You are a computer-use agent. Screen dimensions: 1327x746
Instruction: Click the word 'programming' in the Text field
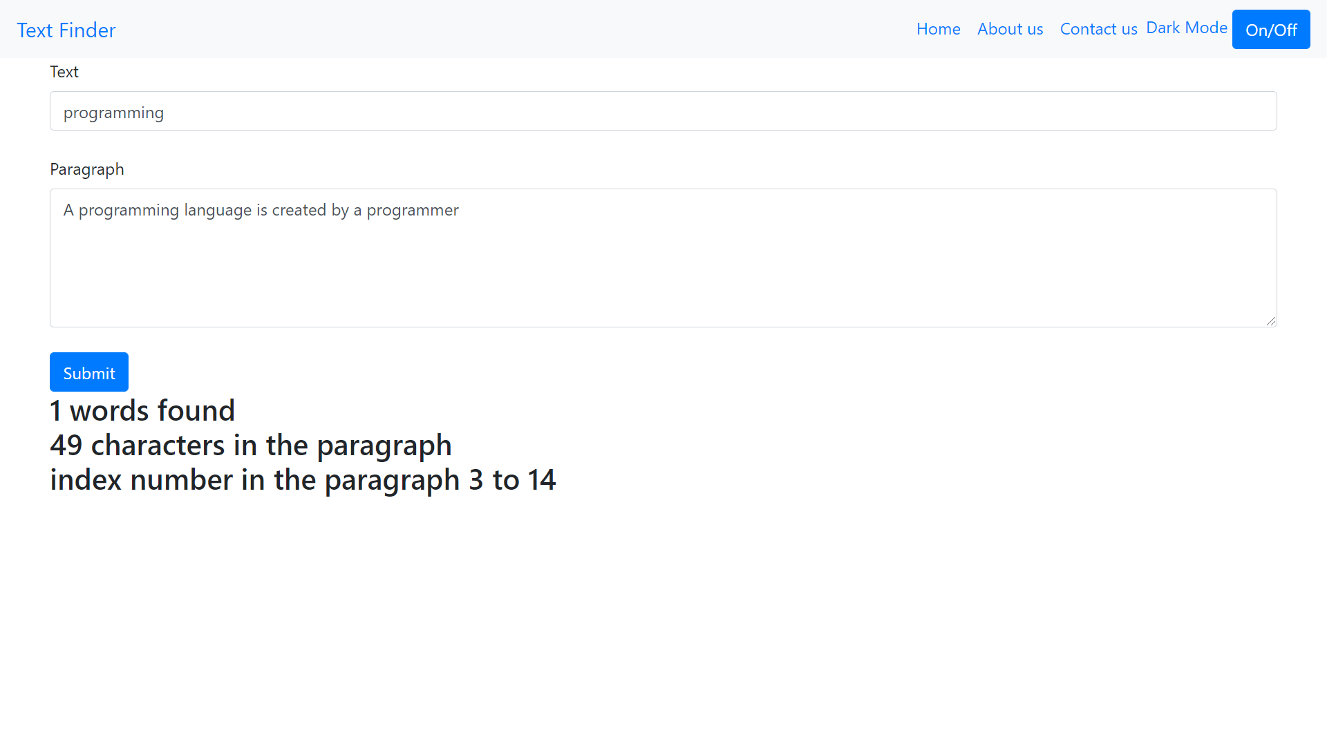pos(113,112)
